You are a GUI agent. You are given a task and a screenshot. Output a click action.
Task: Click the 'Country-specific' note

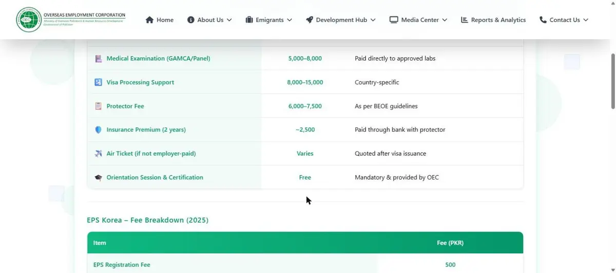377,82
